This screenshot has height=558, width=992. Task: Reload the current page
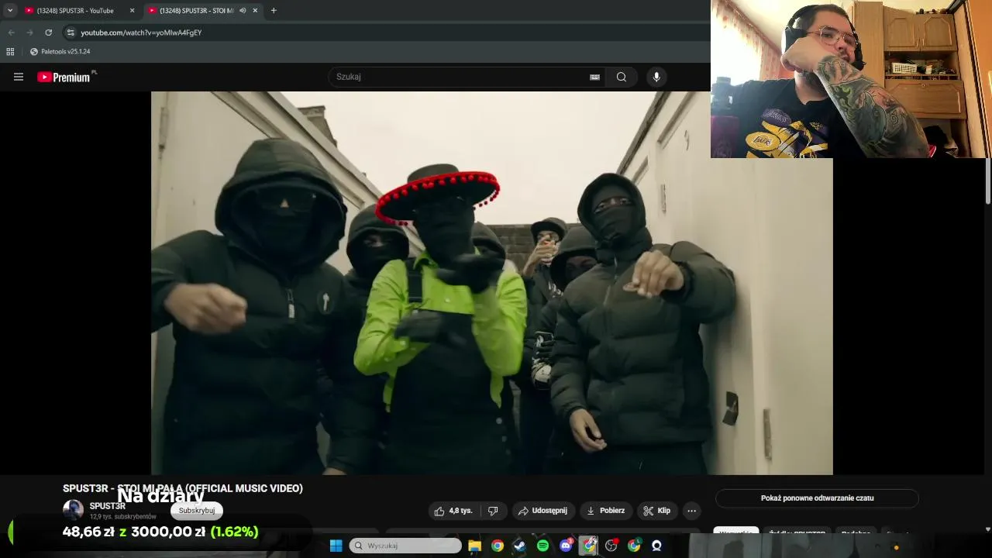49,33
